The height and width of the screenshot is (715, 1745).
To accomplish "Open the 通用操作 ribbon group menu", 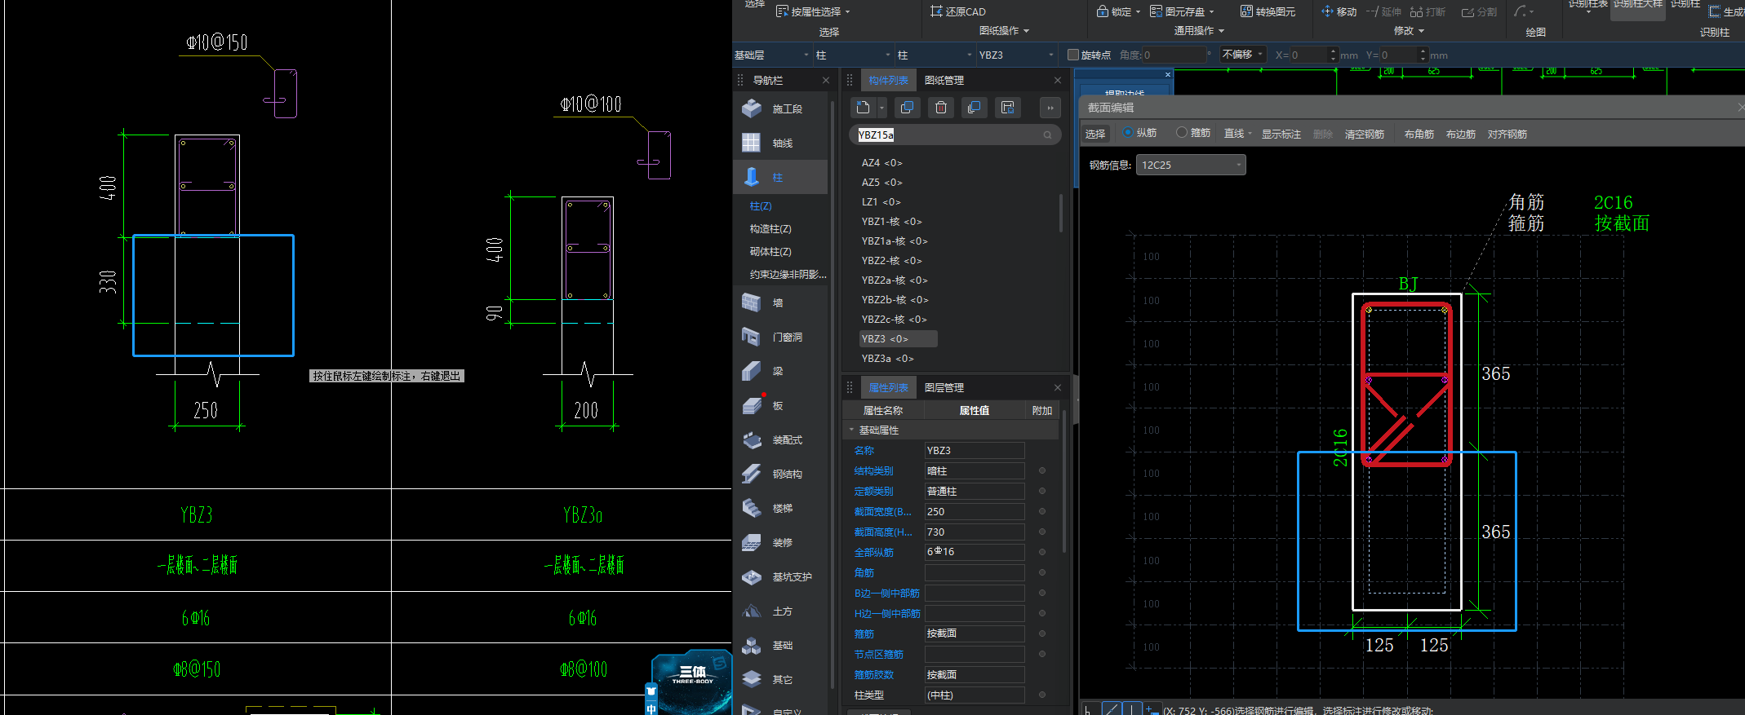I will point(1199,30).
